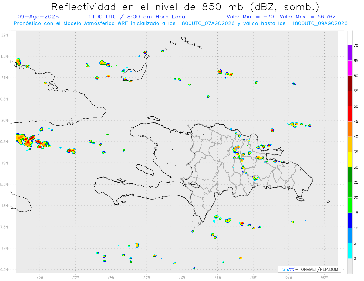Click the longitude label '75W'

pyautogui.click(x=76, y=277)
